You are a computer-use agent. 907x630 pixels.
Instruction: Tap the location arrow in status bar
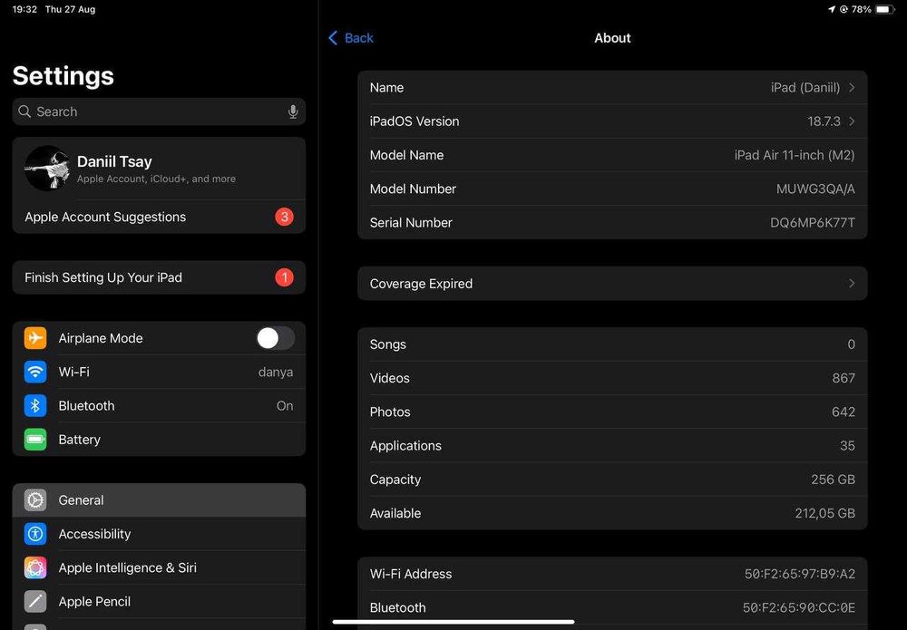click(x=832, y=9)
